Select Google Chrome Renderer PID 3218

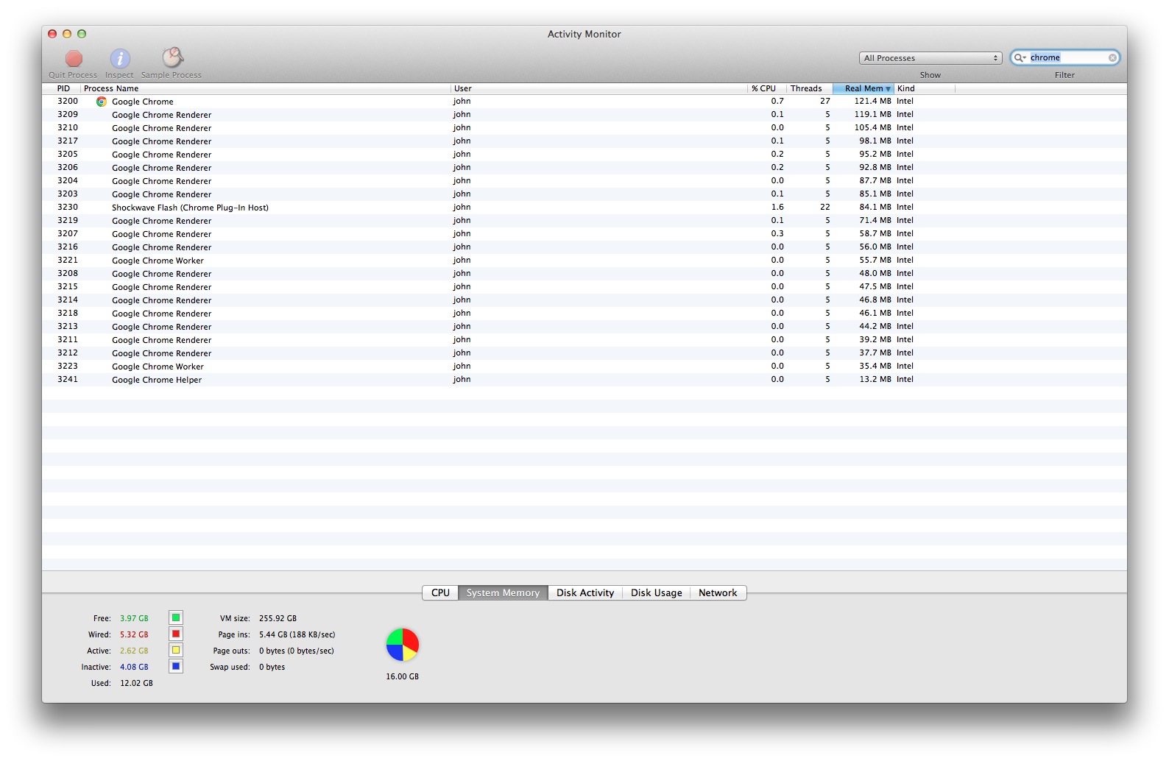[x=584, y=314]
